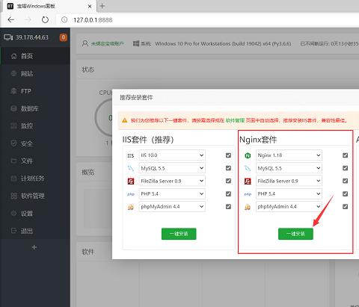The width and height of the screenshot is (359, 307).
Task: Click 退出 to log out
Action: point(35,231)
